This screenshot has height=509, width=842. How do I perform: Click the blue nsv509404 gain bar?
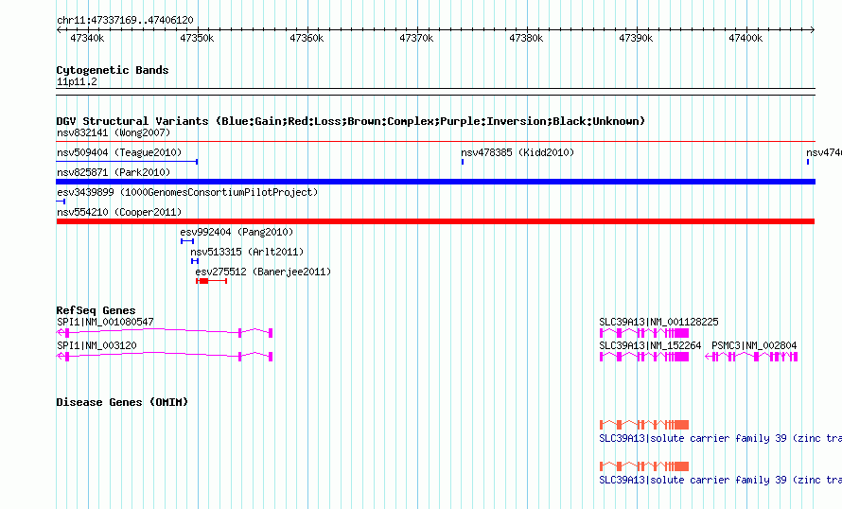(x=128, y=162)
